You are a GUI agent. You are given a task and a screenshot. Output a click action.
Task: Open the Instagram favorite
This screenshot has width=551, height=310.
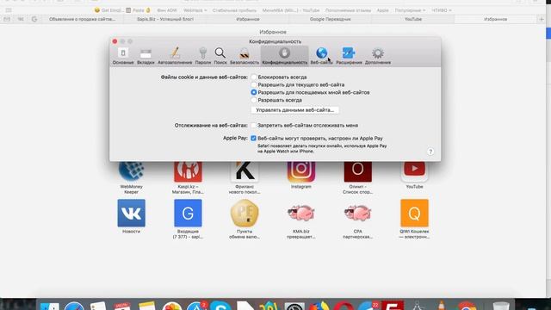tap(301, 175)
